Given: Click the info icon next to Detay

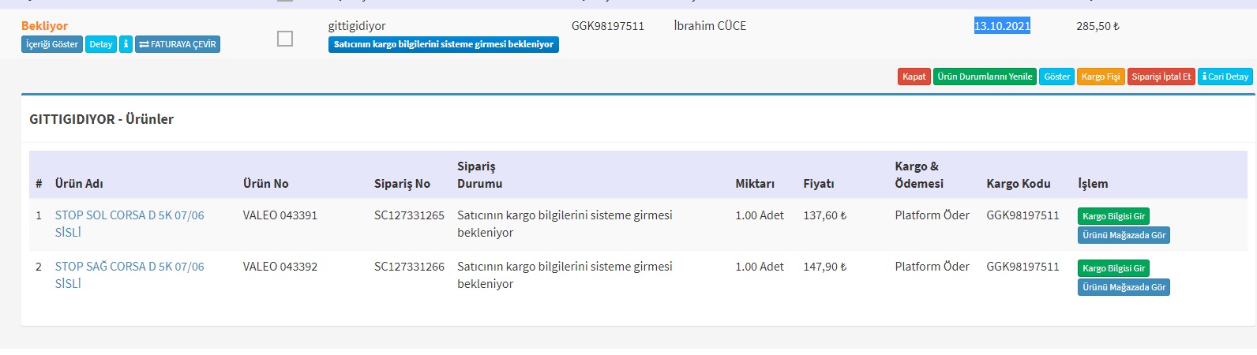Looking at the screenshot, I should (x=126, y=44).
